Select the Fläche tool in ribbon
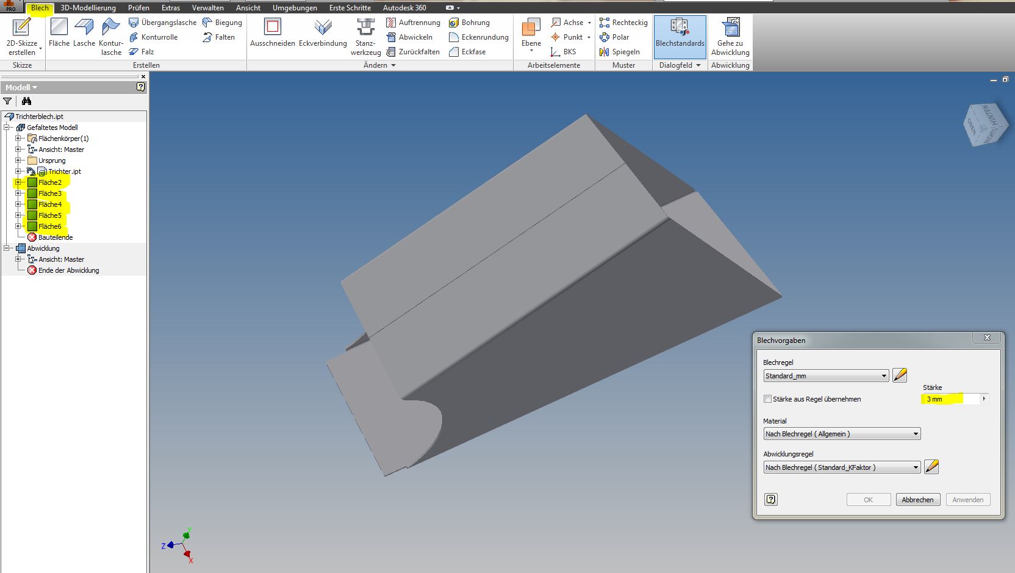 [x=59, y=33]
